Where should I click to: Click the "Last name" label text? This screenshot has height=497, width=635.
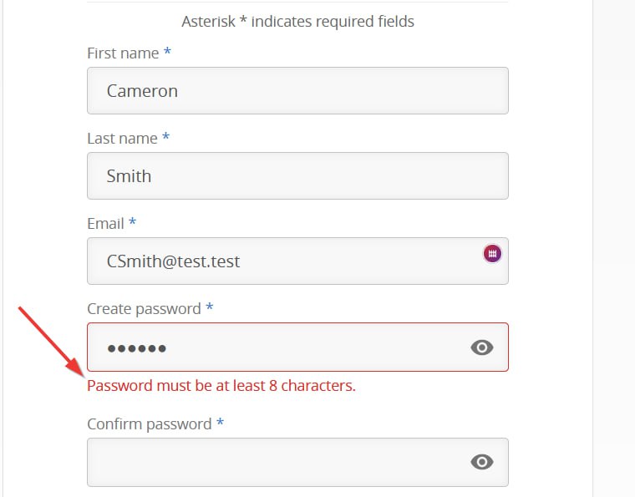pyautogui.click(x=122, y=138)
